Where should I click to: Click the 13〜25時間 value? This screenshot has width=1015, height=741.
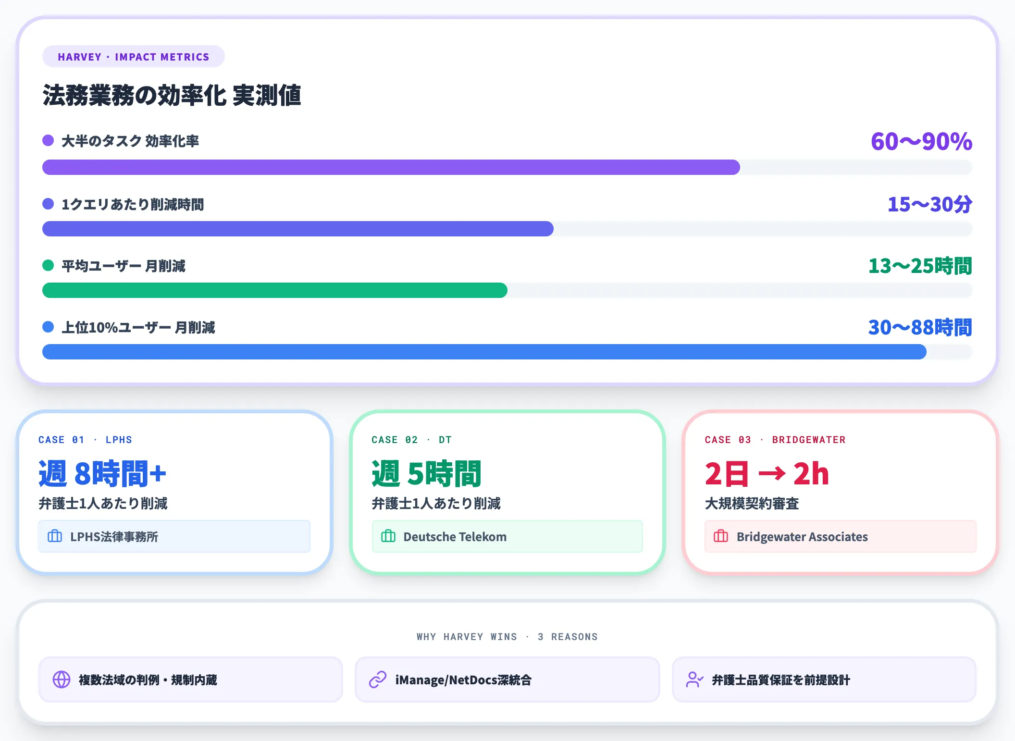(920, 266)
